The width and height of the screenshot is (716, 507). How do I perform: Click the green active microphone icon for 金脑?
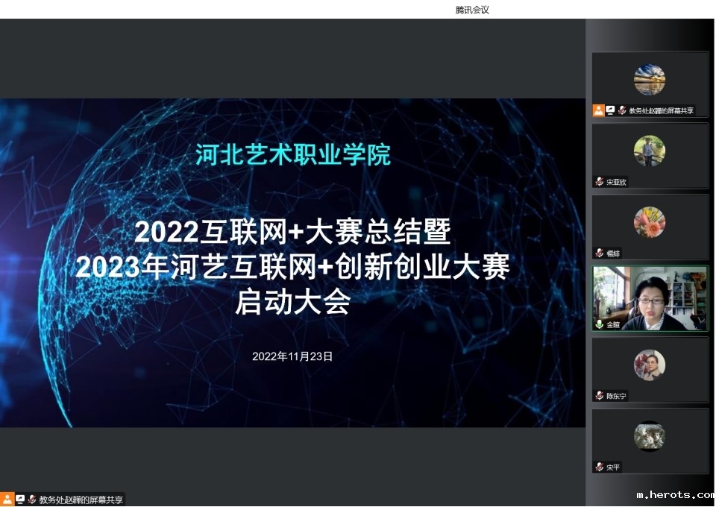coord(599,324)
